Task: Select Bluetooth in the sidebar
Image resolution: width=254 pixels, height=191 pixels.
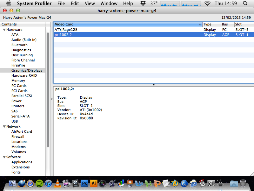Action: click(19, 45)
